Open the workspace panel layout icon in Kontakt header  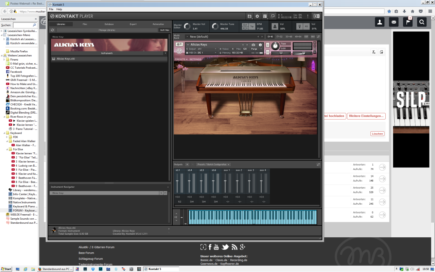coord(265,16)
